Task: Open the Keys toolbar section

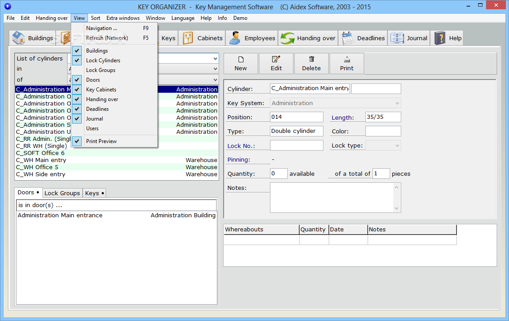Action: (168, 38)
